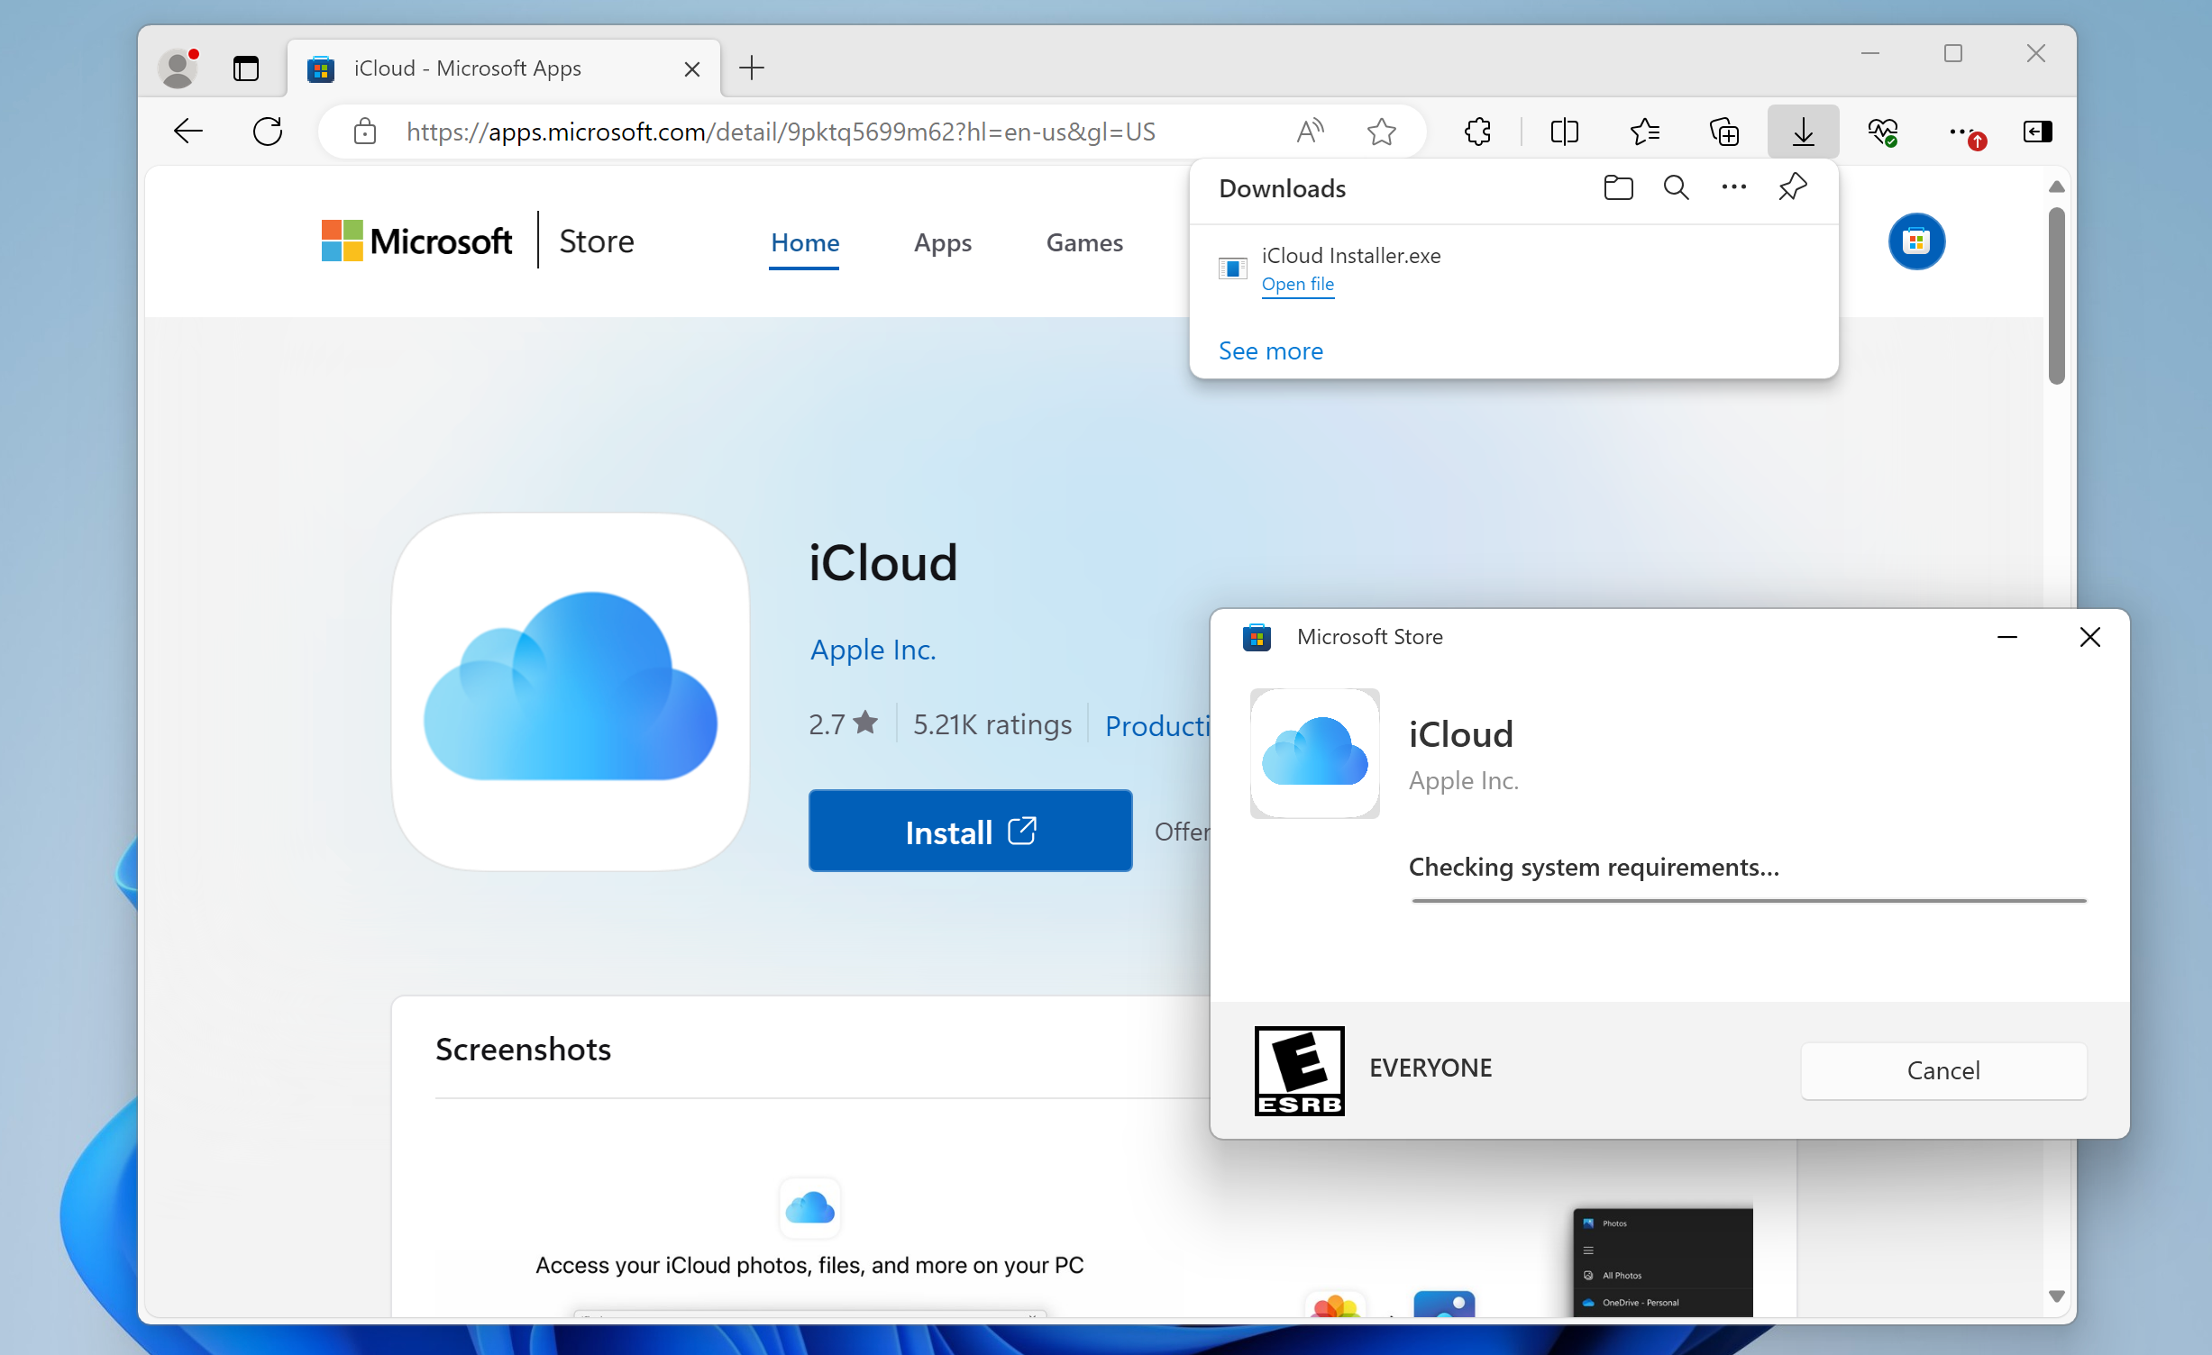The height and width of the screenshot is (1355, 2212).
Task: Click the 5.21K ratings text
Action: point(992,724)
